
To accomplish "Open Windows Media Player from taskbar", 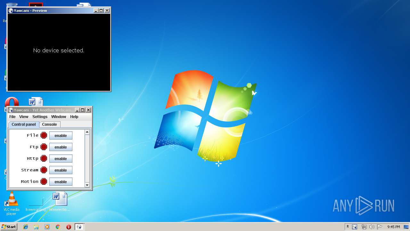I will point(47,227).
